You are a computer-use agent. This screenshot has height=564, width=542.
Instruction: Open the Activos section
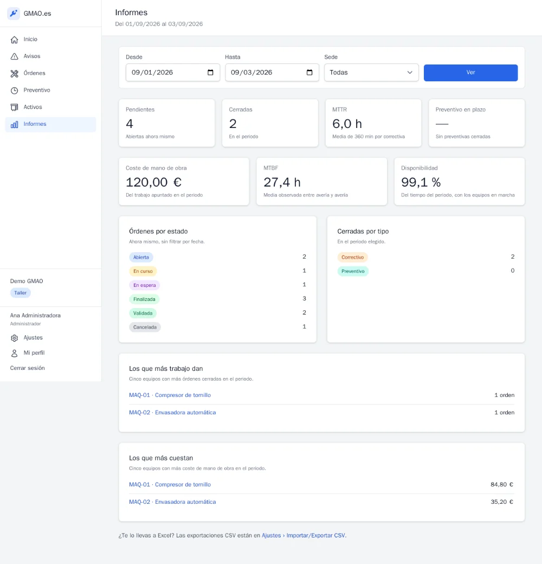(x=51, y=107)
